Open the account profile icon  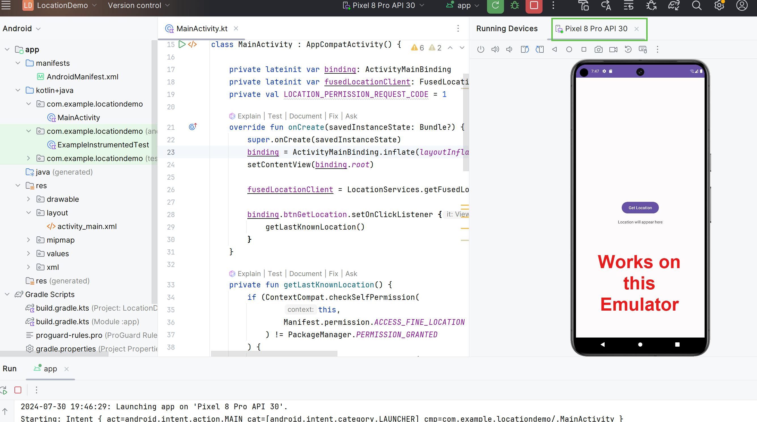pyautogui.click(x=742, y=6)
